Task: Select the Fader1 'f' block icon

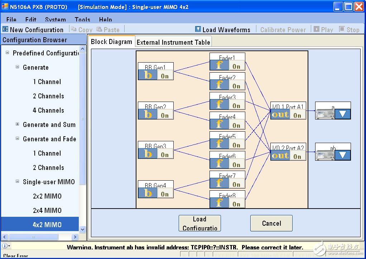Action: [x=219, y=65]
